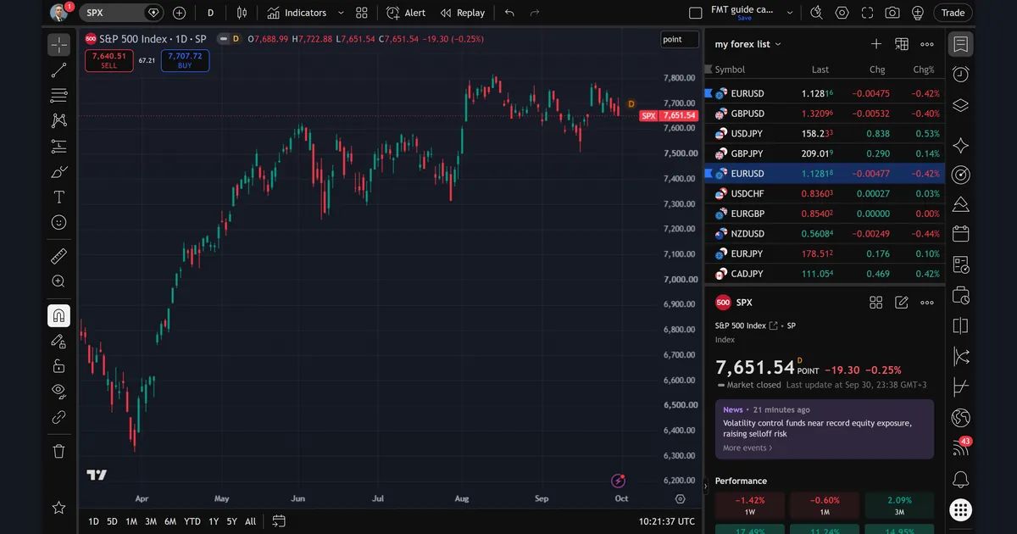
Task: Open the go to date calendar icon
Action: click(279, 521)
